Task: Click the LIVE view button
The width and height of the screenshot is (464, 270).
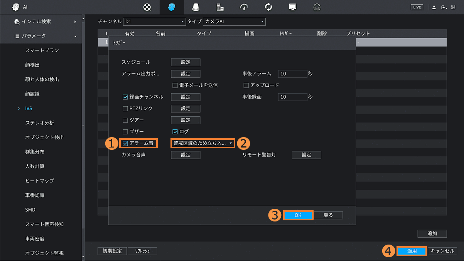Action: click(x=417, y=7)
